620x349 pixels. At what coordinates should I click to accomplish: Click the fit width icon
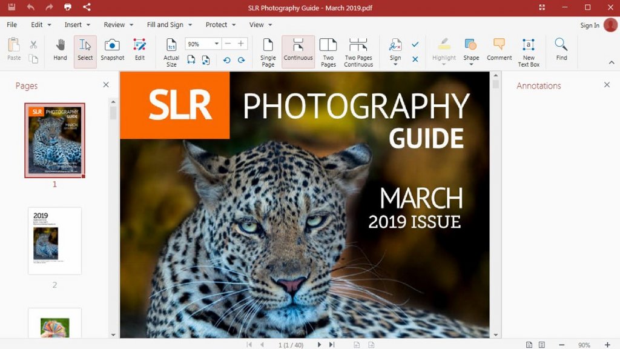(191, 60)
